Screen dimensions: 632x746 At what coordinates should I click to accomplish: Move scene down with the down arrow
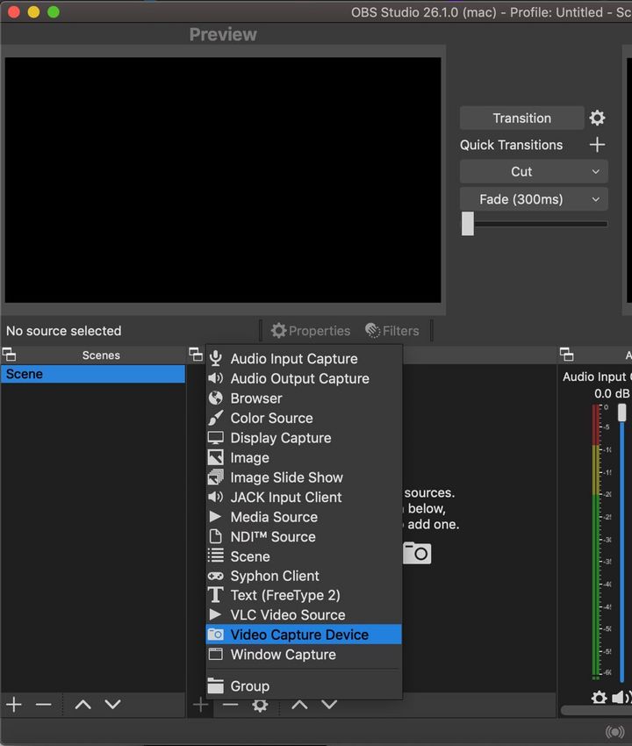click(112, 704)
